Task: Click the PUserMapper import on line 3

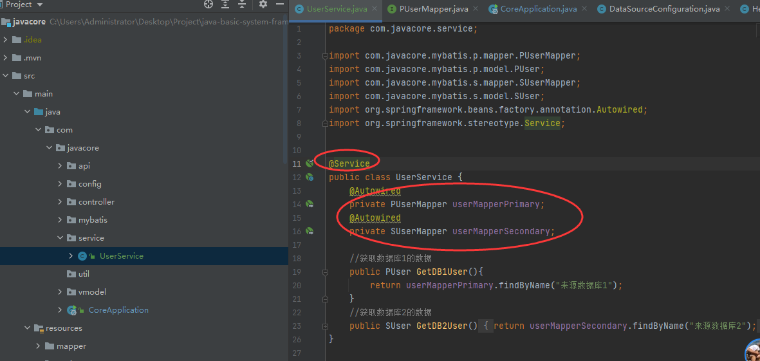Action: [454, 56]
